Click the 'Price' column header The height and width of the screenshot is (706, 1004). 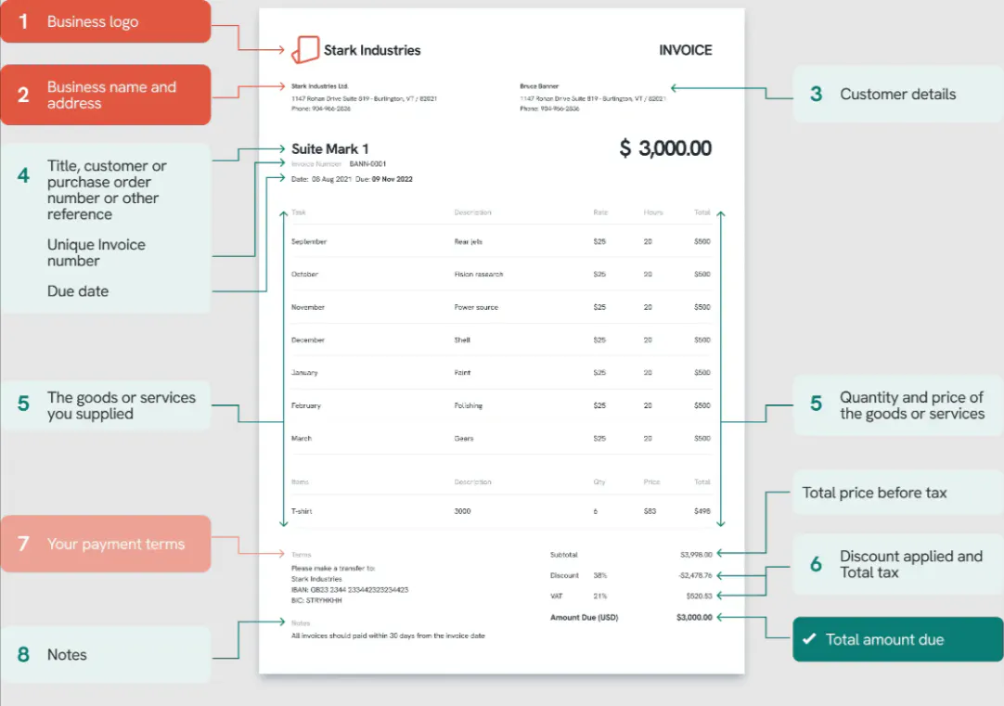pyautogui.click(x=651, y=482)
